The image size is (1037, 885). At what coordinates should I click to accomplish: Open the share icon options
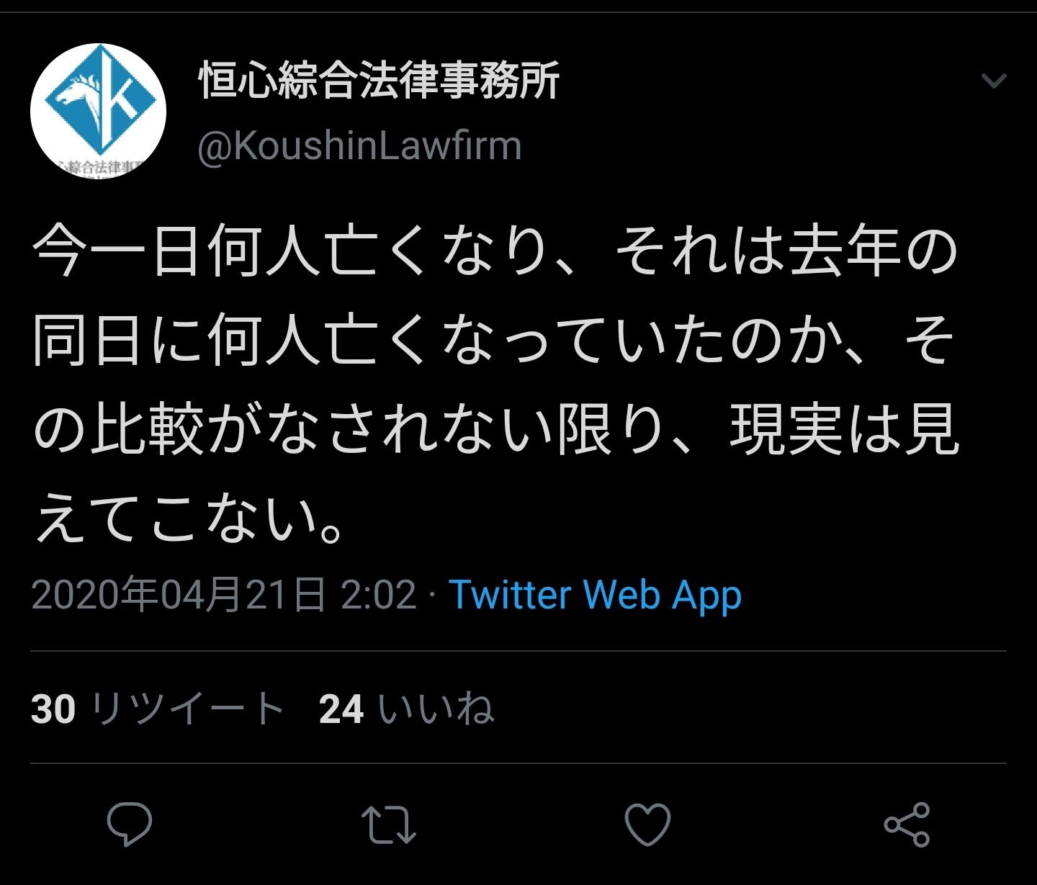[x=907, y=824]
